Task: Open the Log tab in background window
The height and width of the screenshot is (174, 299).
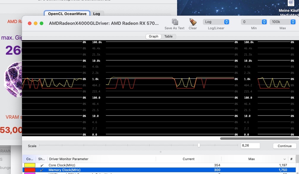Action: point(96,14)
